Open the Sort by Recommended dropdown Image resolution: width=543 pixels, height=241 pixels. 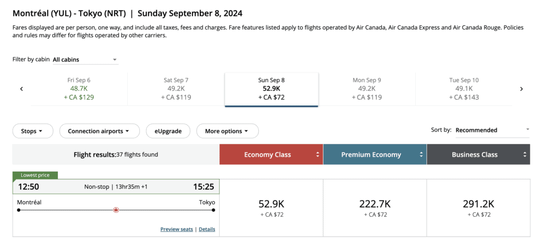click(492, 130)
